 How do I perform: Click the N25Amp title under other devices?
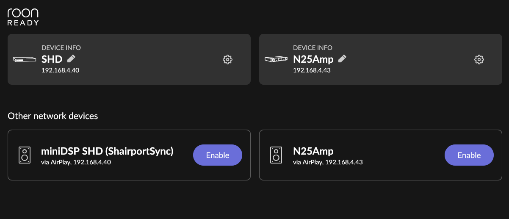pyautogui.click(x=313, y=151)
